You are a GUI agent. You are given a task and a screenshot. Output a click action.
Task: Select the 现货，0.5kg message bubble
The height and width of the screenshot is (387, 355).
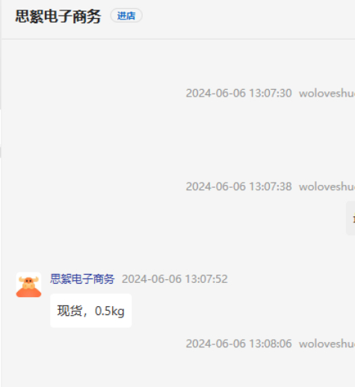click(x=91, y=311)
